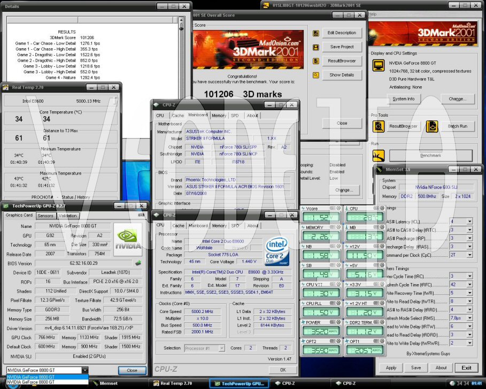Open the Write Recovery Time (tWR) dropdown

pyautogui.click(x=470, y=293)
